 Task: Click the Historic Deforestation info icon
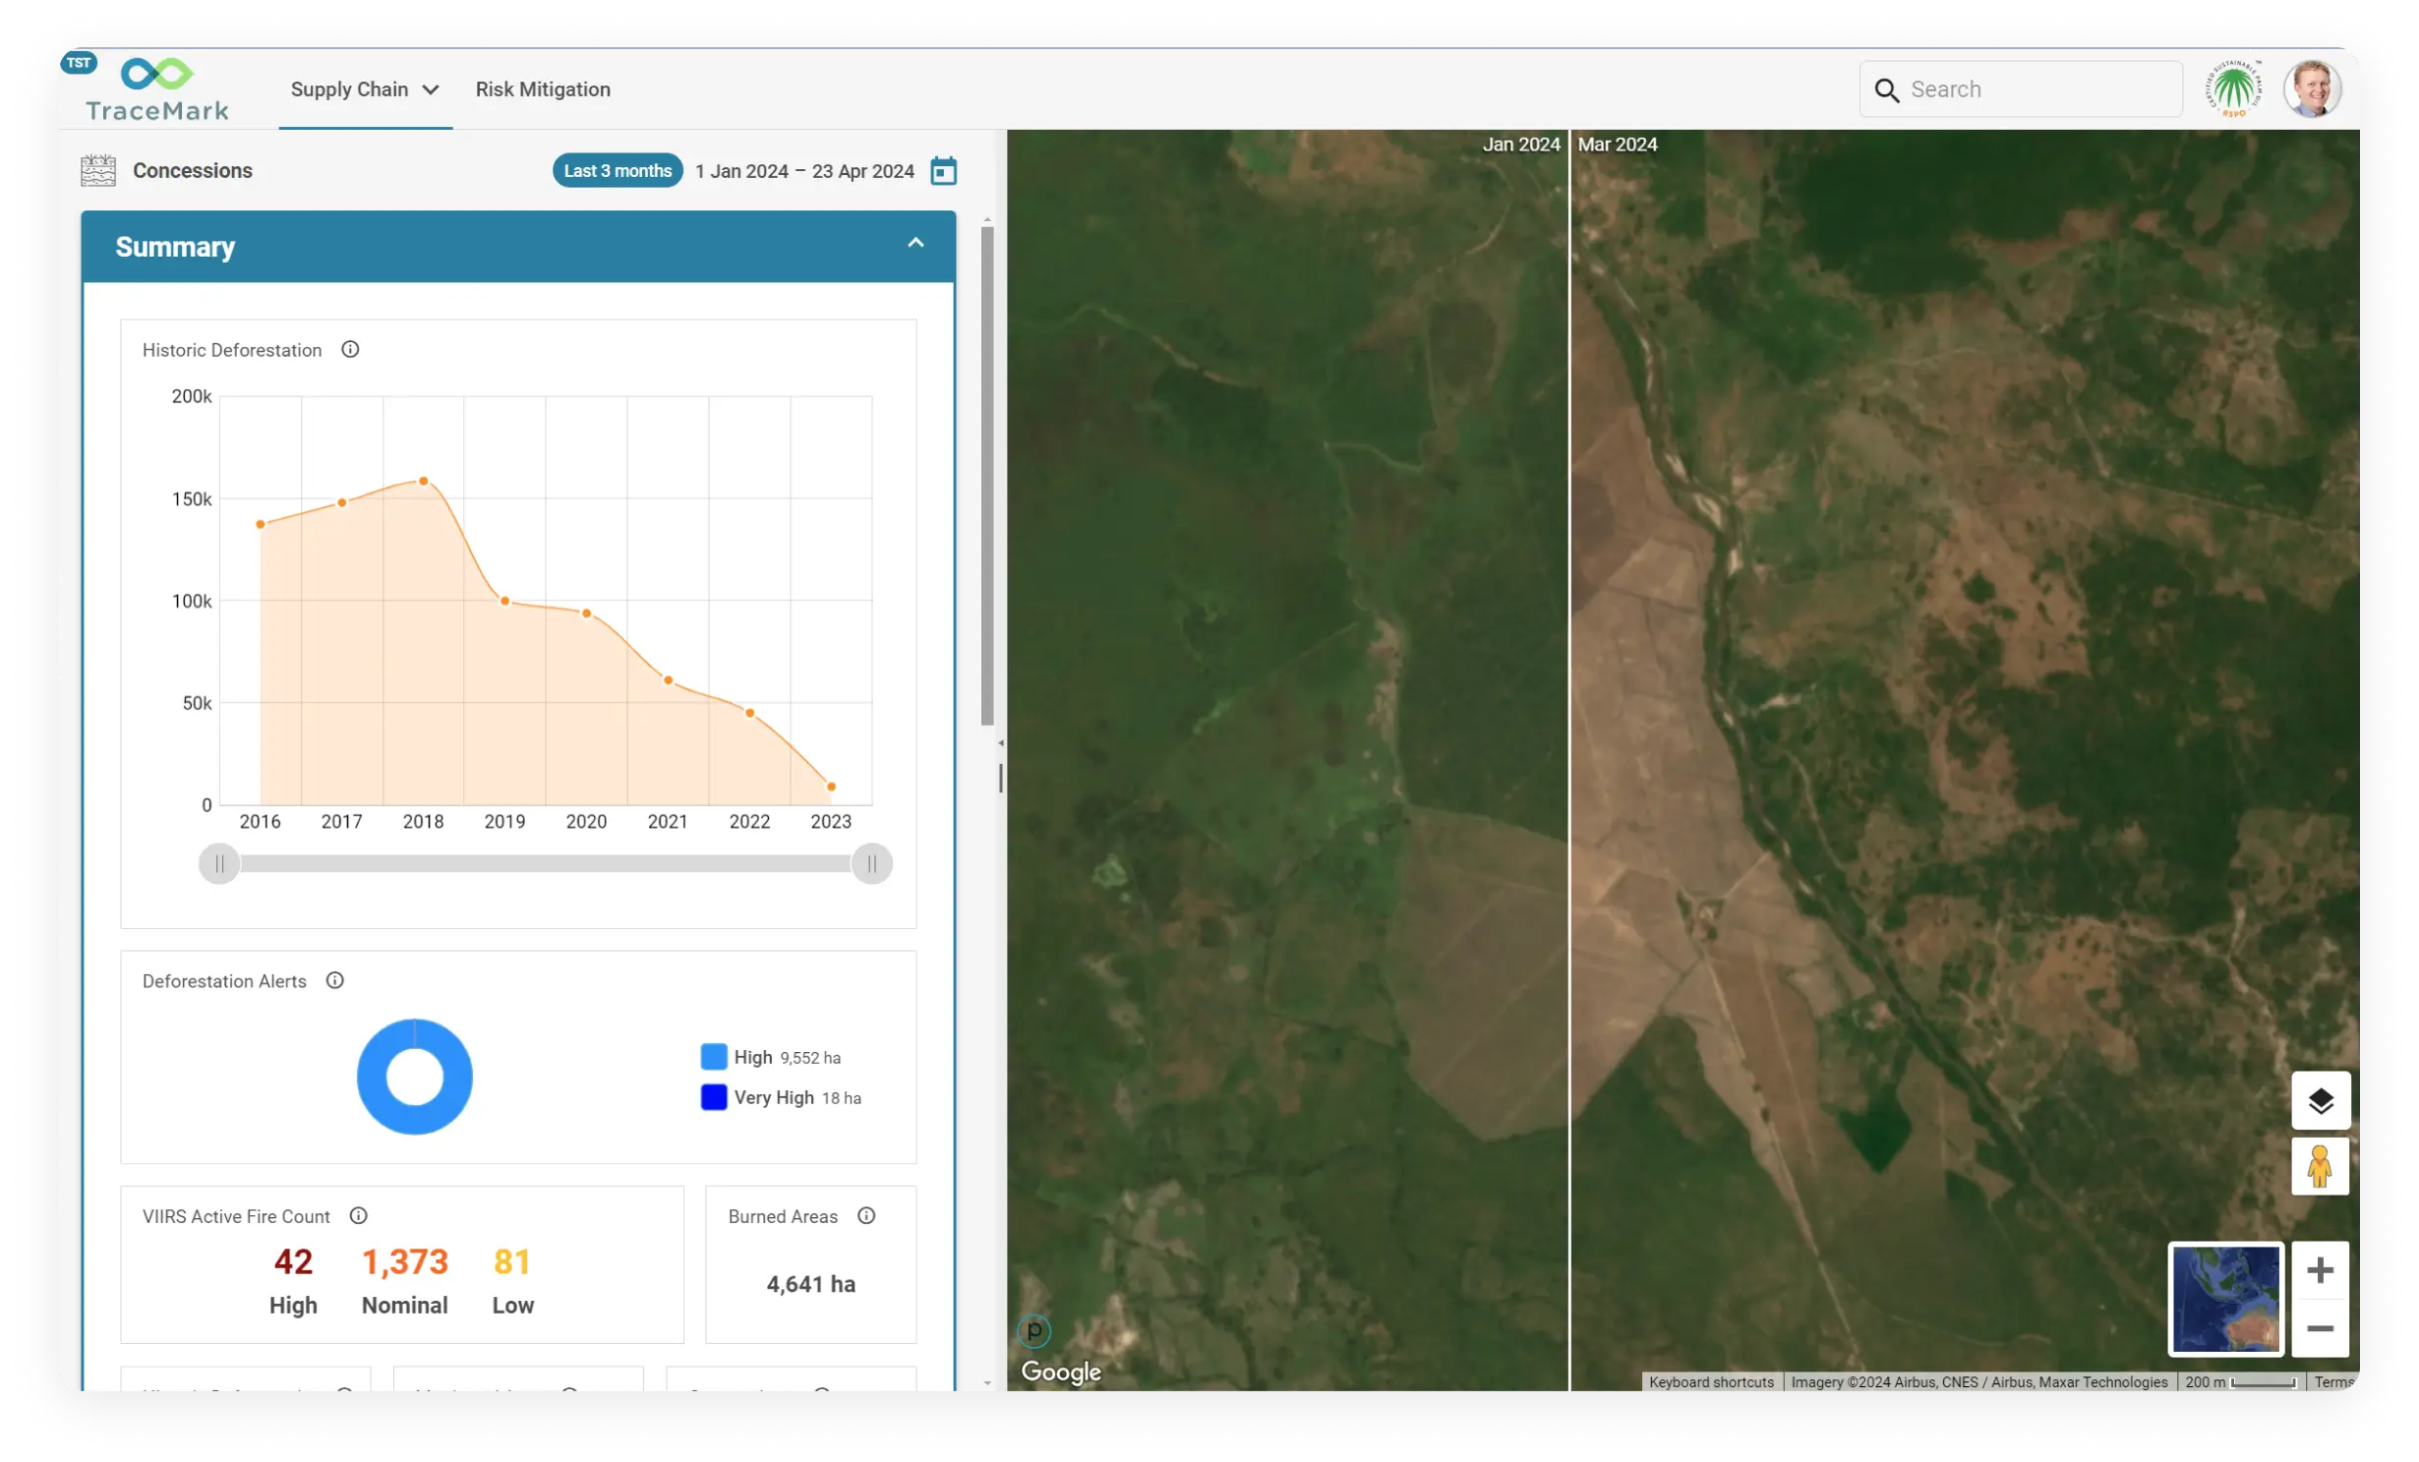point(350,350)
